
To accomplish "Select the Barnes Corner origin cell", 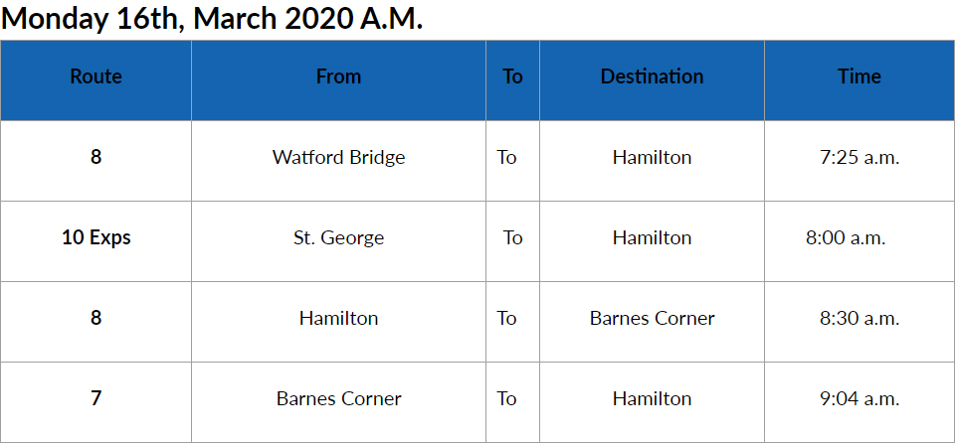I will coord(338,398).
